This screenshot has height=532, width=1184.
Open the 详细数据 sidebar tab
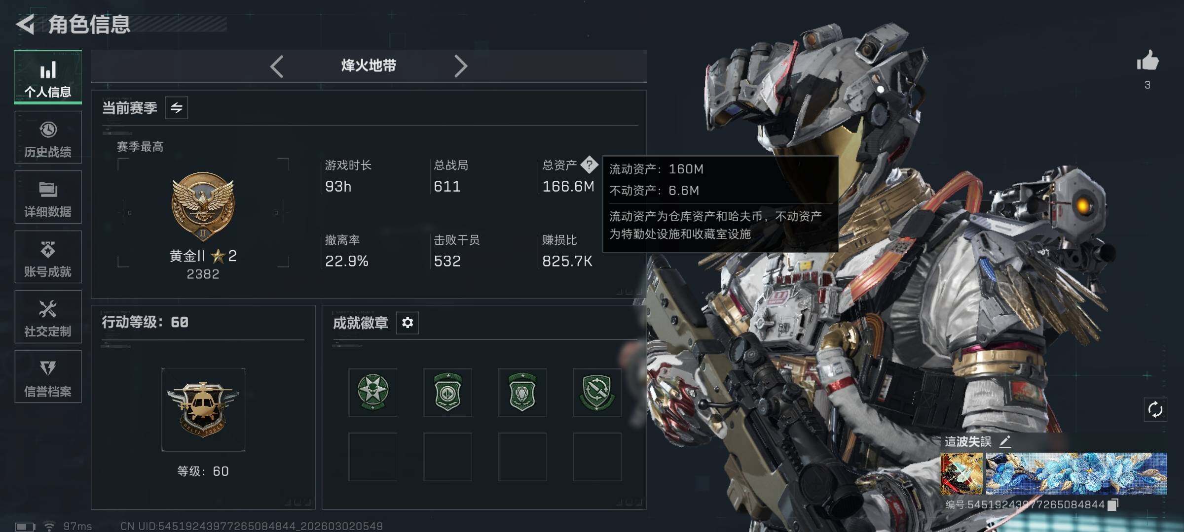pyautogui.click(x=48, y=197)
